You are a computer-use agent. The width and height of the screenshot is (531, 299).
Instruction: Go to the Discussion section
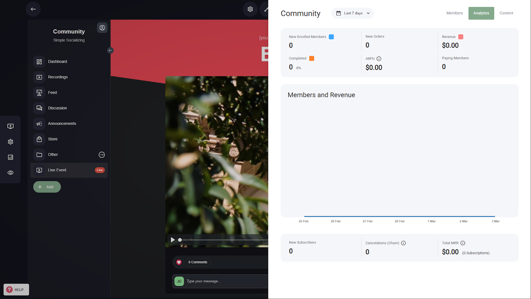click(57, 108)
